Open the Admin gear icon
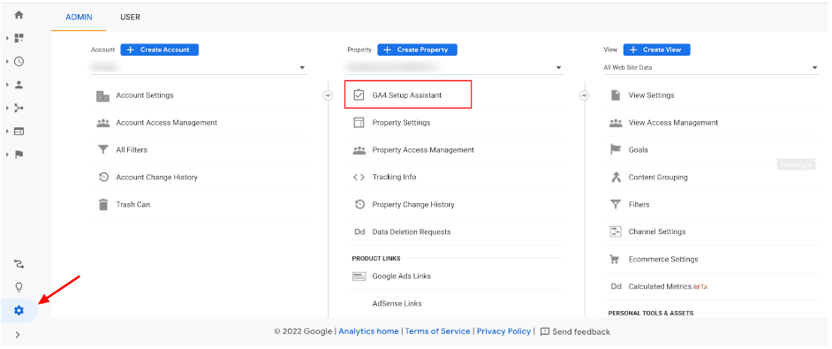Image resolution: width=832 pixels, height=349 pixels. (19, 311)
